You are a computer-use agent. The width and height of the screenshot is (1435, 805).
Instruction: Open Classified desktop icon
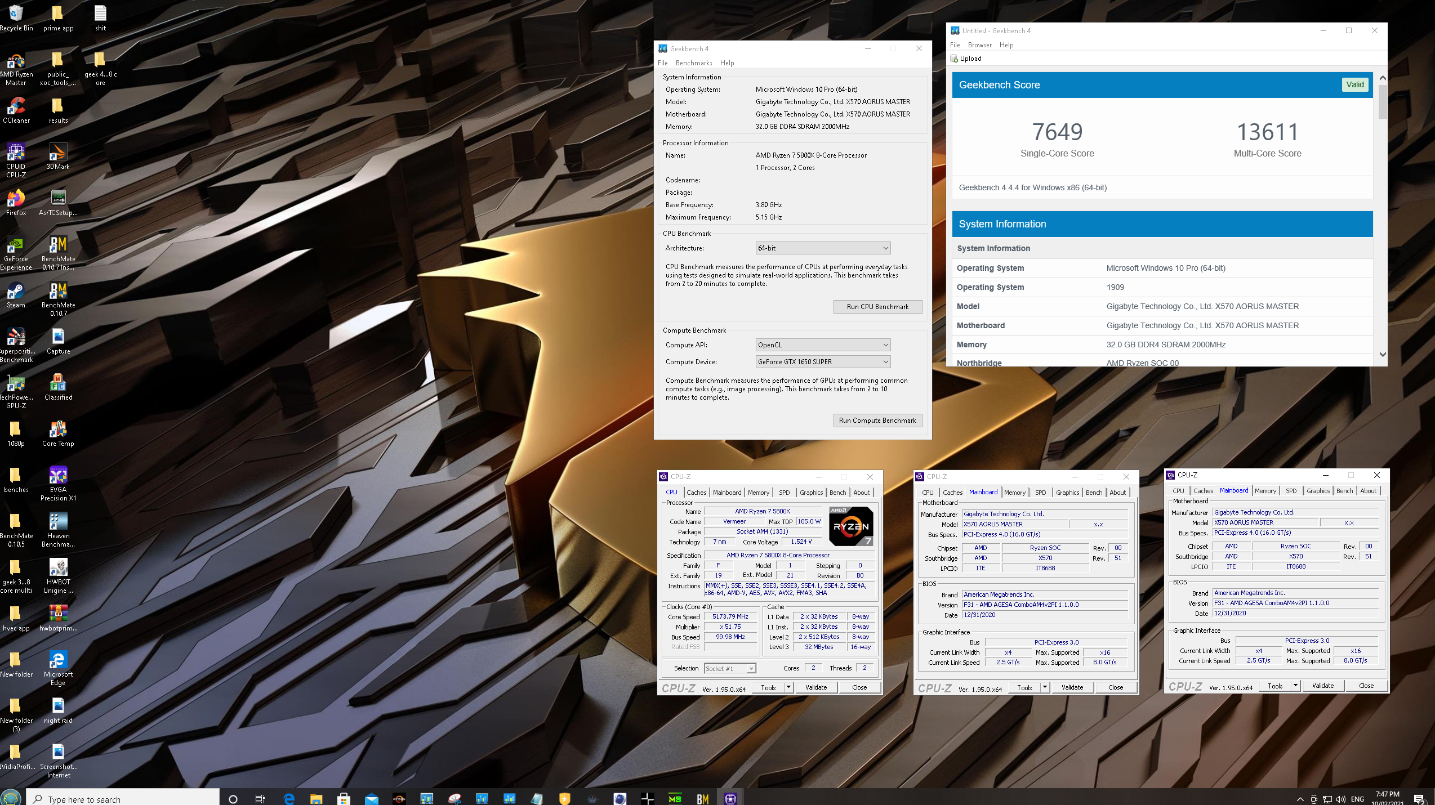point(58,387)
